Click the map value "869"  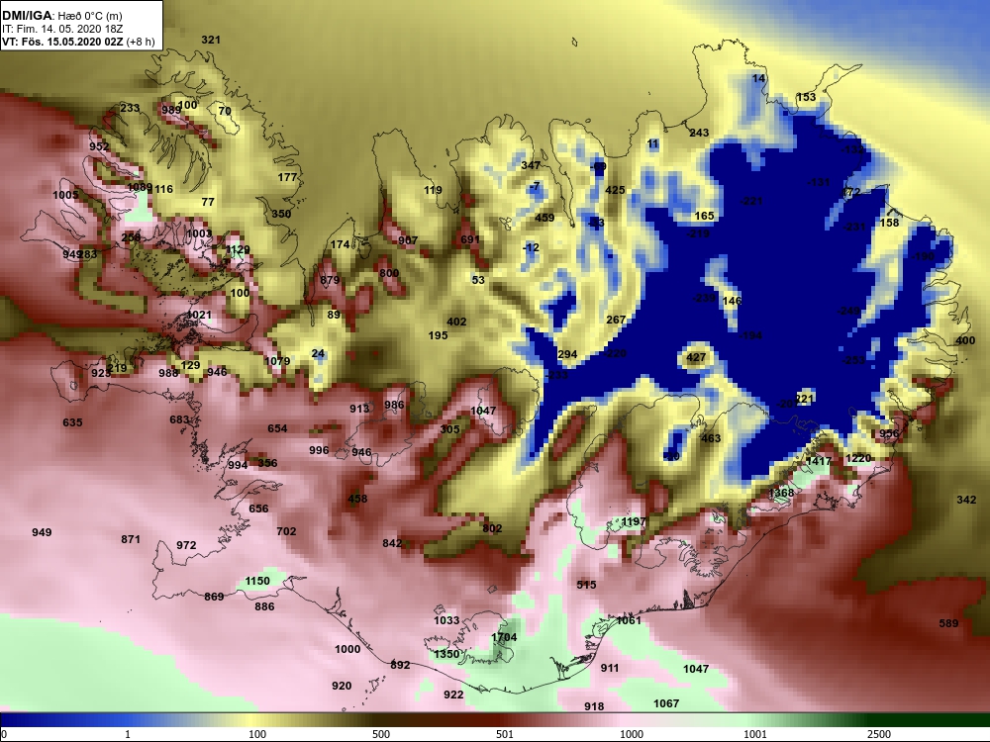point(214,597)
